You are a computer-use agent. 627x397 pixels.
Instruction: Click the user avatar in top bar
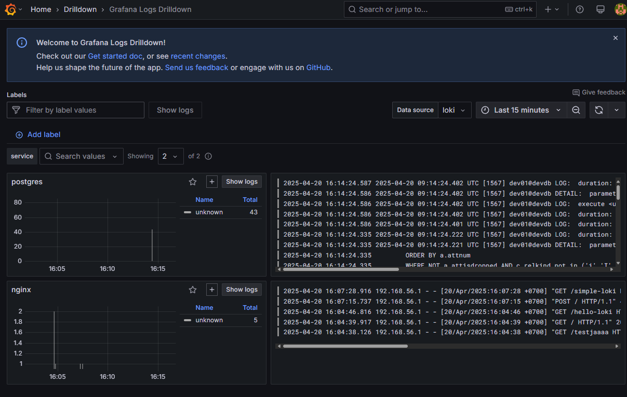pos(620,9)
